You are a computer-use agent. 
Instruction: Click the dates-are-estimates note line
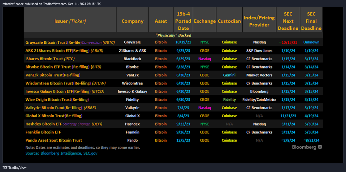click(83, 147)
